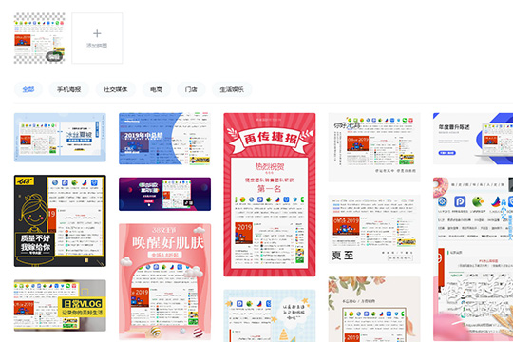Choose the yellow 日常VLOG template
Image resolution: width=513 pixels, height=342 pixels.
[x=60, y=305]
